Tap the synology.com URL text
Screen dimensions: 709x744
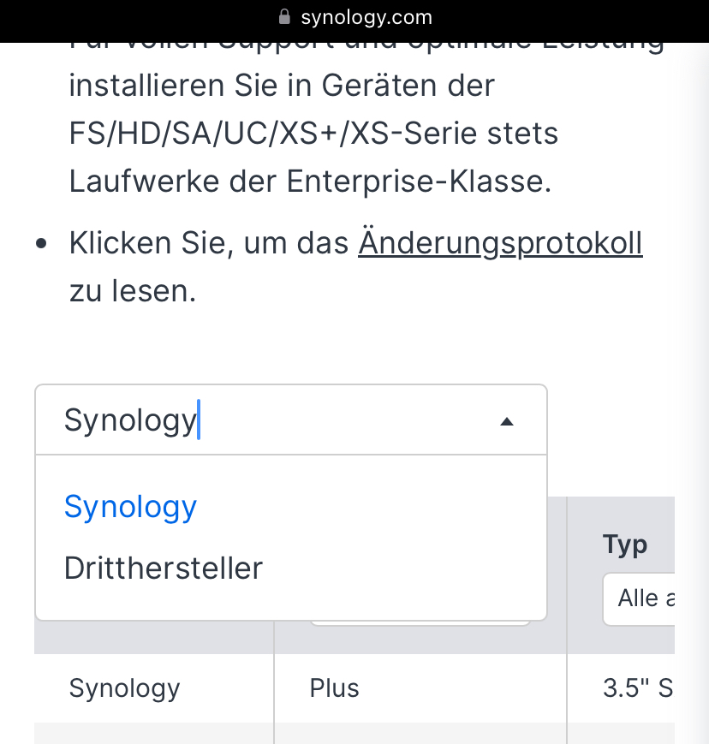(x=366, y=17)
